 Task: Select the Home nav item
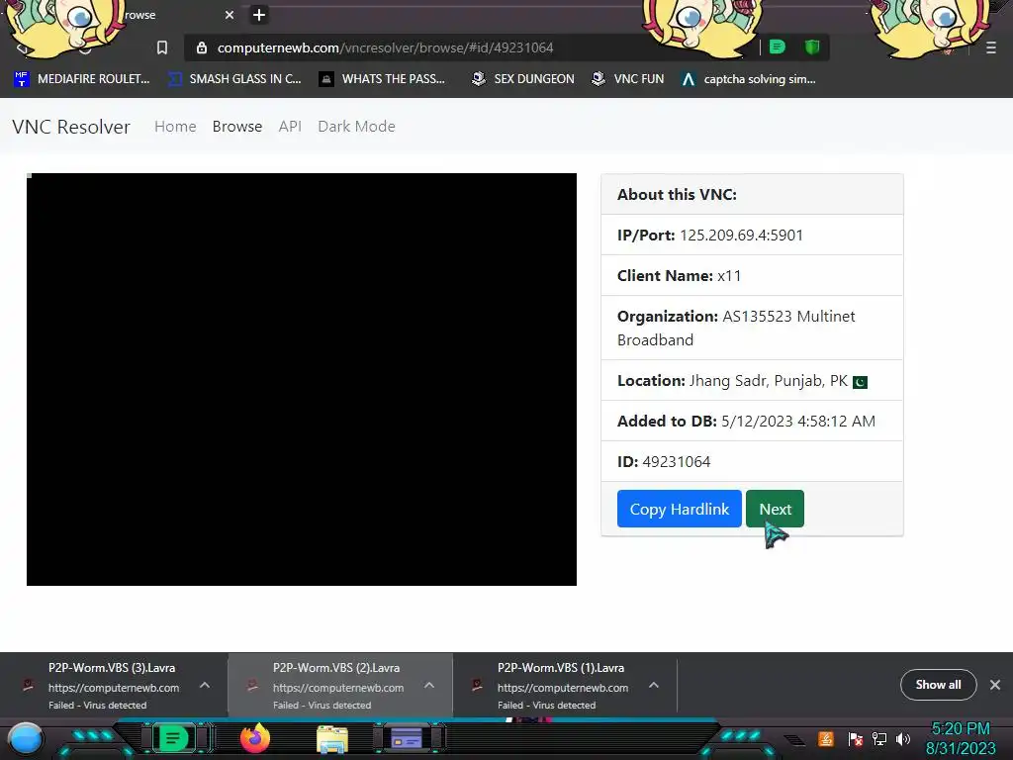pos(175,127)
